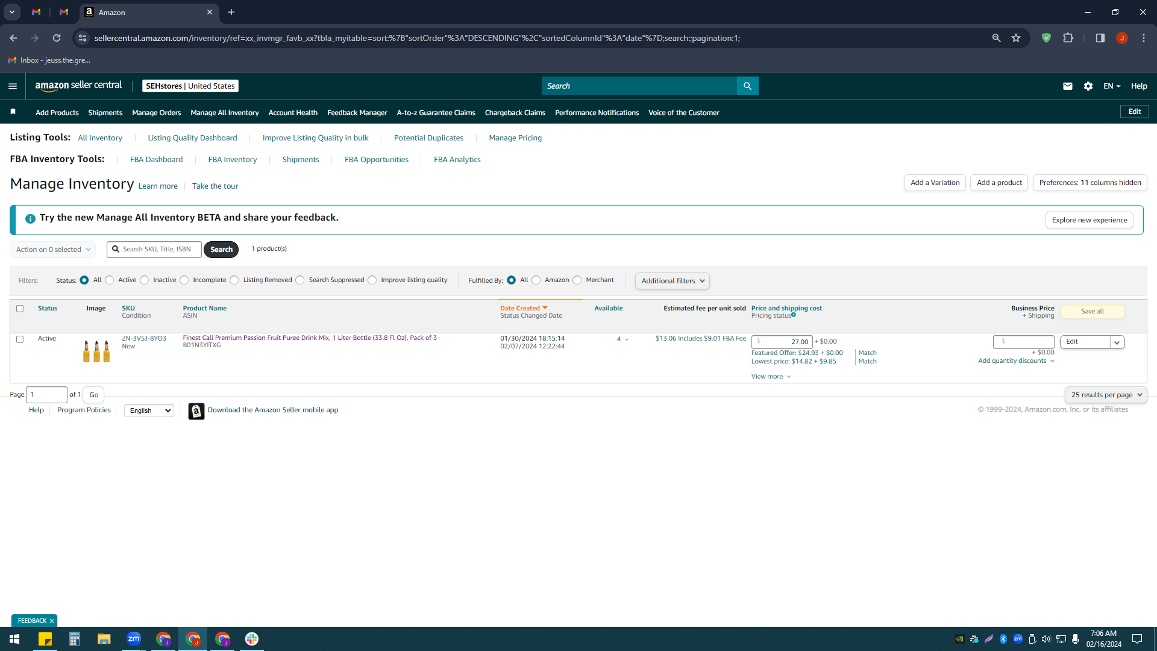Open the 25 results per page dropdown
Viewport: 1157px width, 651px height.
coord(1106,395)
